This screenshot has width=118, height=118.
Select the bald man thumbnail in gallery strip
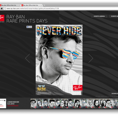pyautogui.click(x=84, y=104)
